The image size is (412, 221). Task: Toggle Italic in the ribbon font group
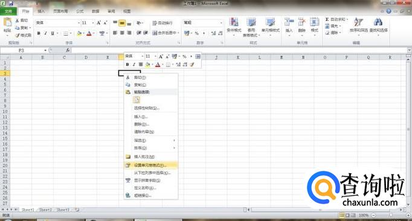click(x=45, y=33)
